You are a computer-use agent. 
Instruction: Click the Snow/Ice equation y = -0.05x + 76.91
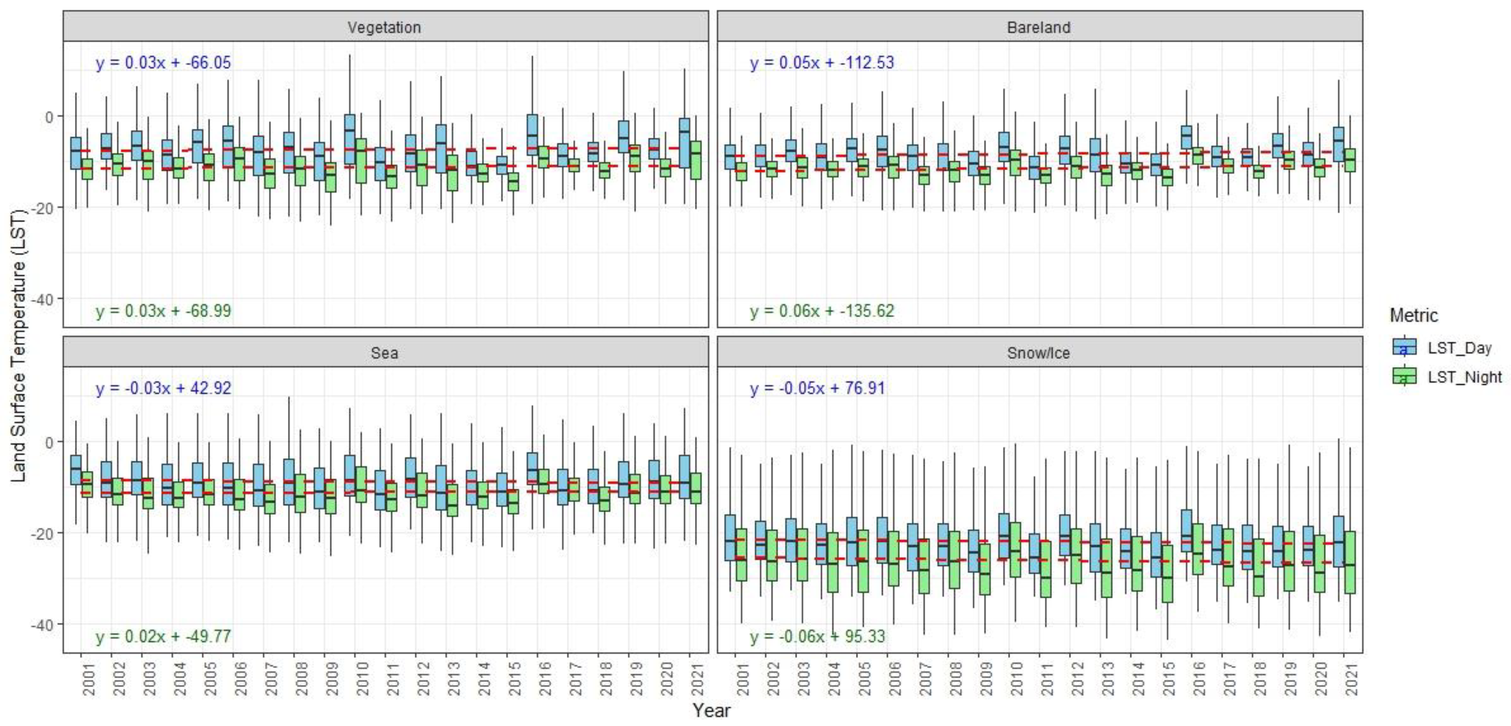pyautogui.click(x=817, y=388)
